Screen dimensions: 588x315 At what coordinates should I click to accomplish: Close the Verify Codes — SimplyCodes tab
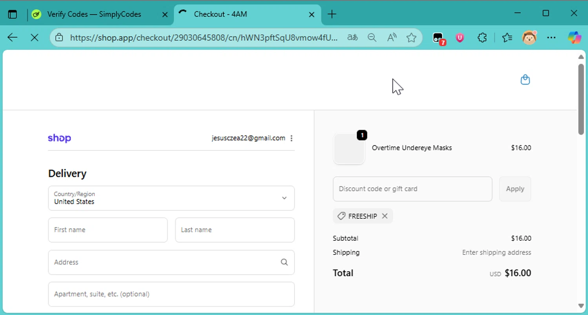[x=165, y=14]
